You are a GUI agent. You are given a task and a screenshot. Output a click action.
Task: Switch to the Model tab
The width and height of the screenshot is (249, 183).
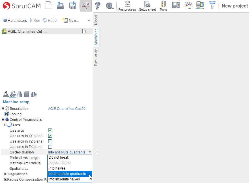pos(96,20)
